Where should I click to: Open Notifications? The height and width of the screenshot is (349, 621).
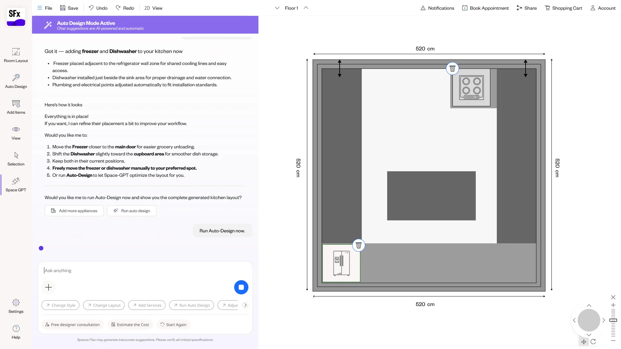coord(437,8)
